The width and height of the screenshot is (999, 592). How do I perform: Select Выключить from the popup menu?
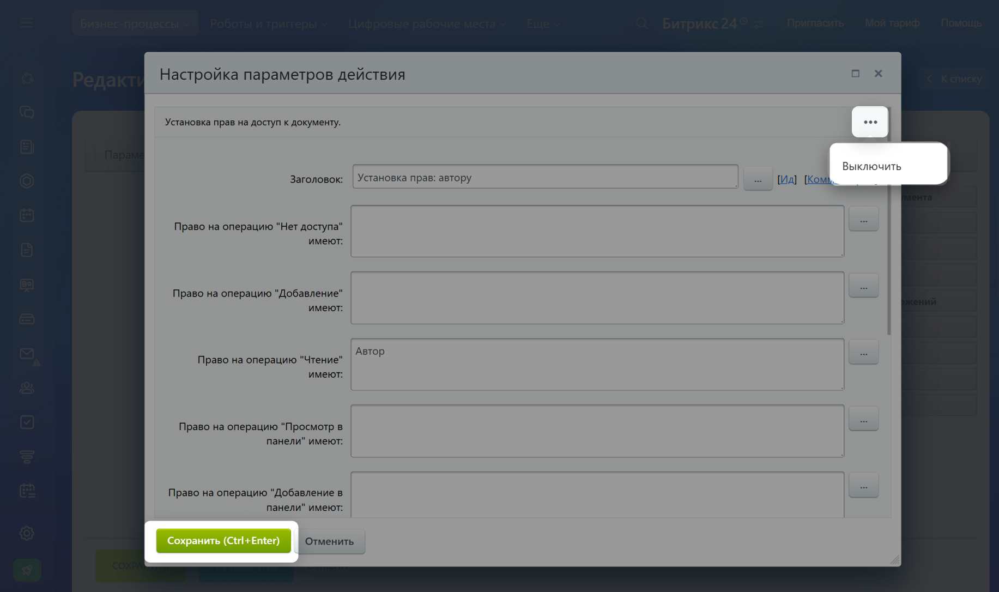point(871,166)
